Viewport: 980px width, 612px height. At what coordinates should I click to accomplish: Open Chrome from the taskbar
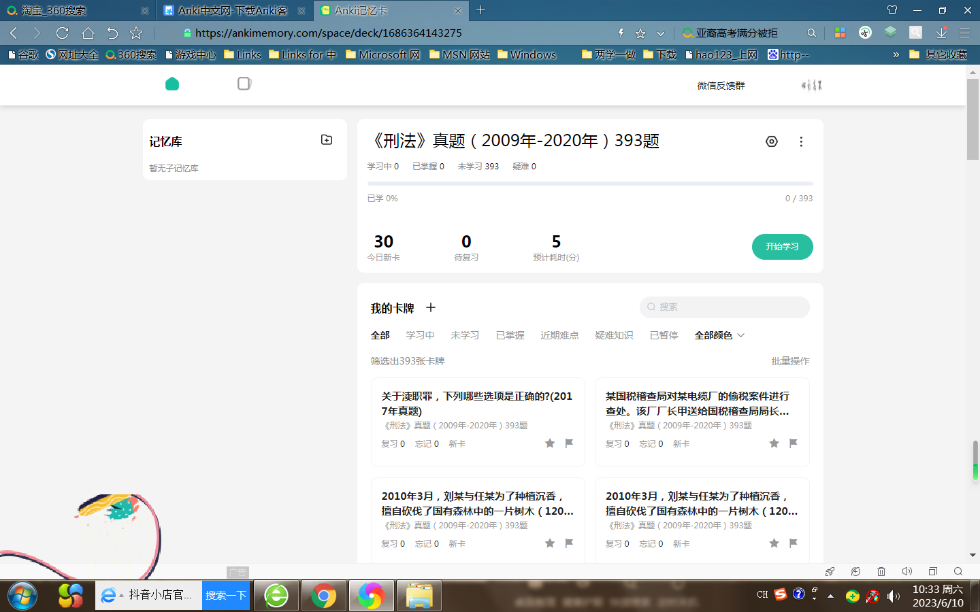click(x=324, y=596)
